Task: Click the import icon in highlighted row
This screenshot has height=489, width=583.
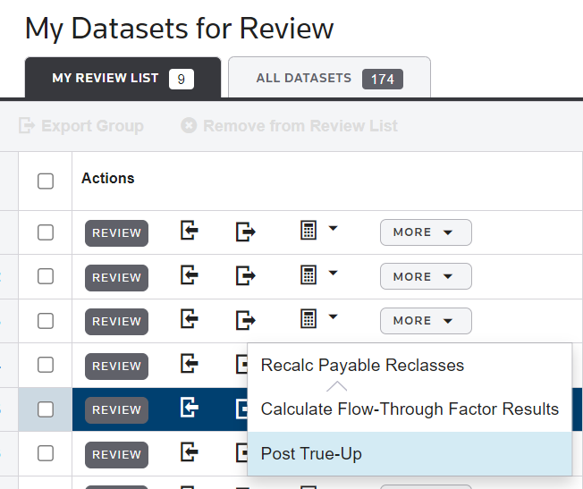Action: [189, 409]
